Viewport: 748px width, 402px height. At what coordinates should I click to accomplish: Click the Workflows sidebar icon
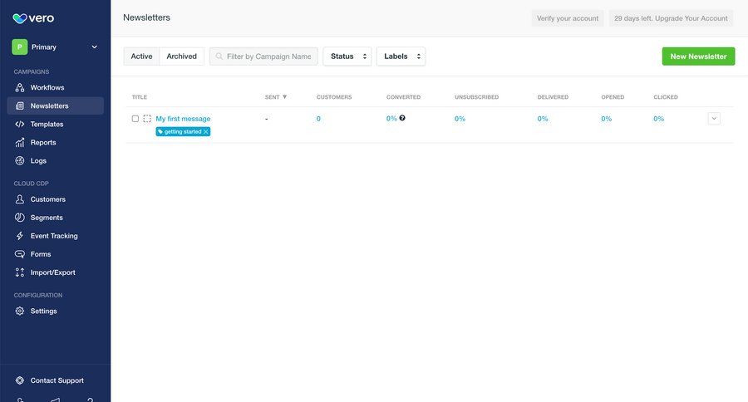(x=20, y=88)
